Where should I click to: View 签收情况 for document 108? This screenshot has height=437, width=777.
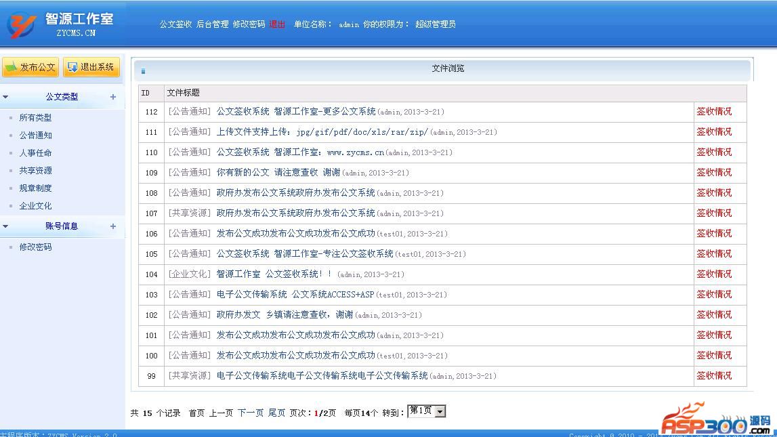pos(714,192)
